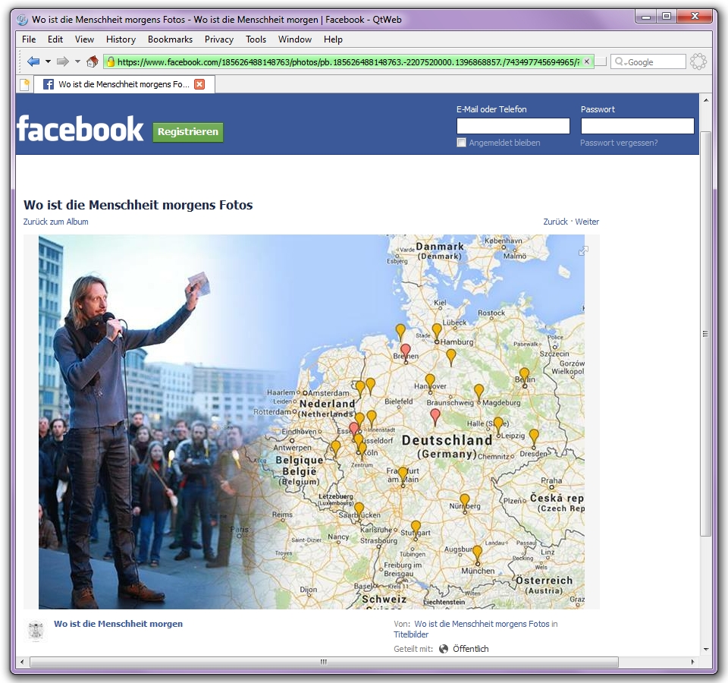Click the green padlock security icon

tap(111, 61)
